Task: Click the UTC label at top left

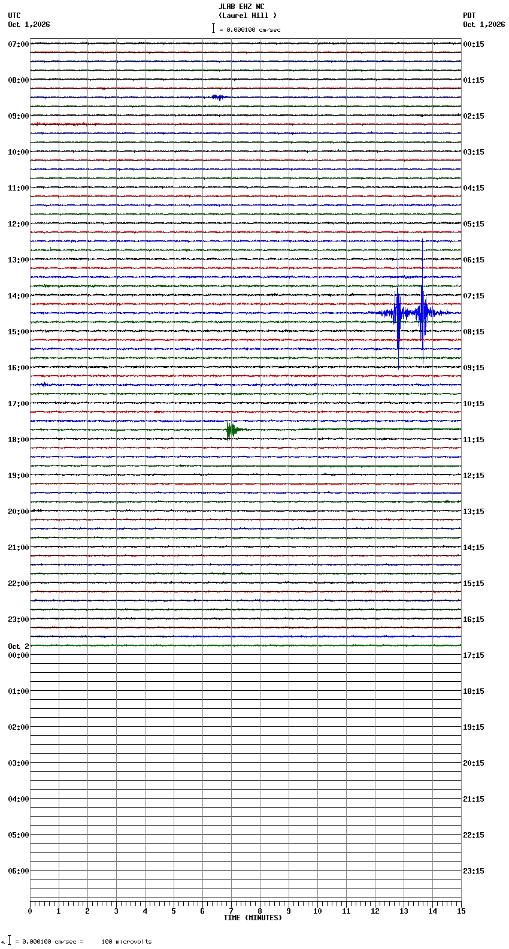Action: tap(14, 16)
